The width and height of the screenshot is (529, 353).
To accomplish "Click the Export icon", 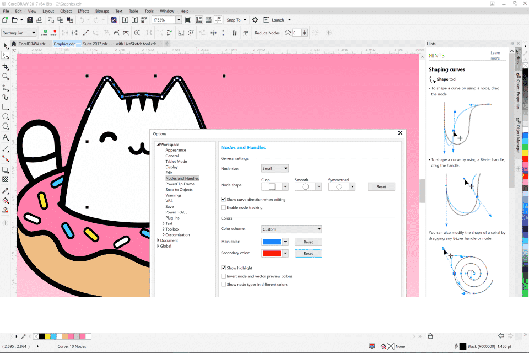I will tap(134, 20).
